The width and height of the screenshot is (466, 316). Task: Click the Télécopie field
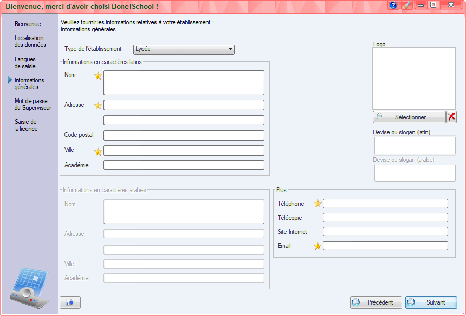(385, 218)
